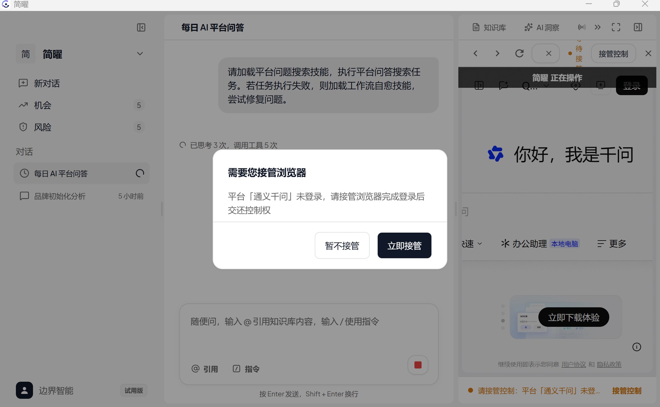Expand more tabs with double chevron

click(597, 27)
